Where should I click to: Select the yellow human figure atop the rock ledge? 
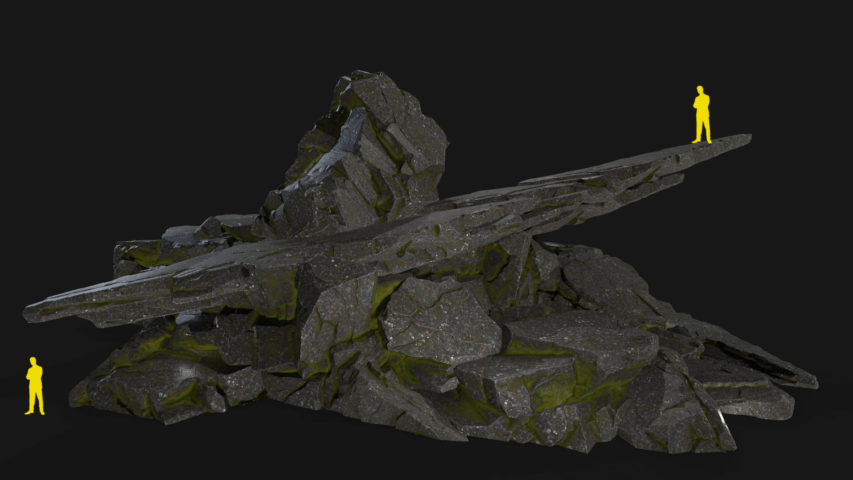(x=702, y=115)
